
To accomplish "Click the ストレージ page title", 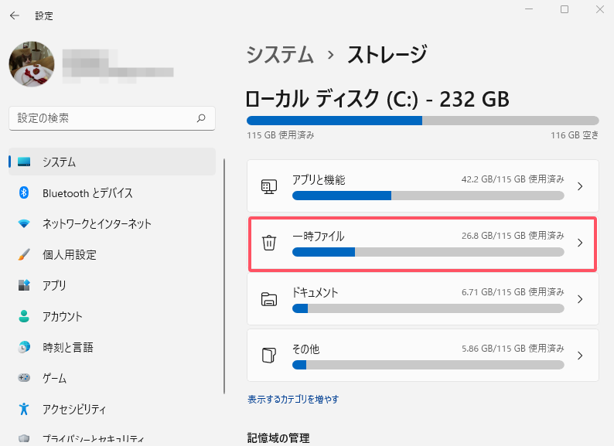I will [x=387, y=54].
